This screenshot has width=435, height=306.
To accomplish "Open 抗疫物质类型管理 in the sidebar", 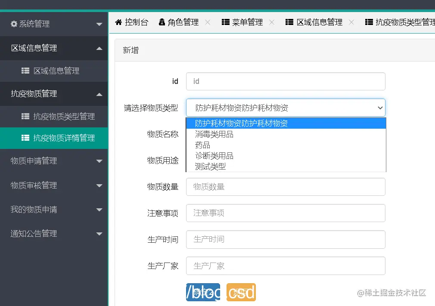I will click(54, 116).
